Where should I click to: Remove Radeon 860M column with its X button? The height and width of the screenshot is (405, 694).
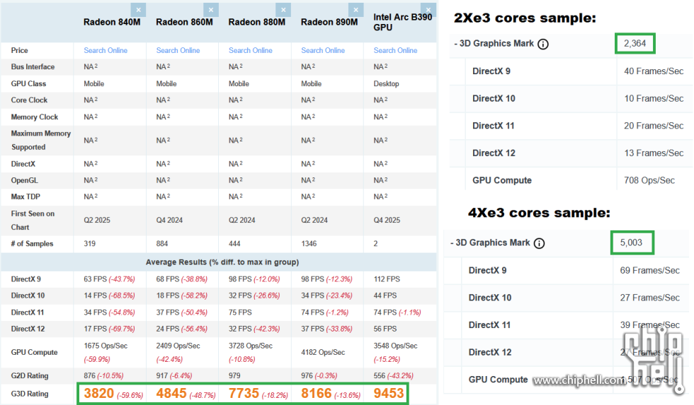[x=211, y=10]
